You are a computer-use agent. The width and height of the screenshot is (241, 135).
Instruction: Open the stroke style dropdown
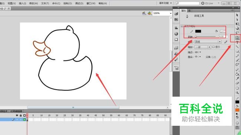pos(208,42)
